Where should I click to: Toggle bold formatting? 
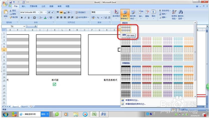22,18
